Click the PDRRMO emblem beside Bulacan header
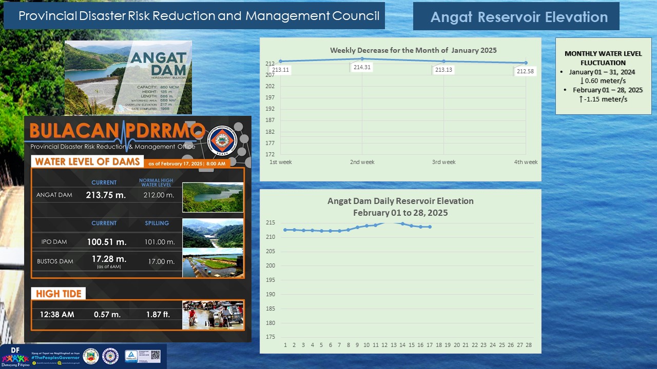 click(222, 140)
